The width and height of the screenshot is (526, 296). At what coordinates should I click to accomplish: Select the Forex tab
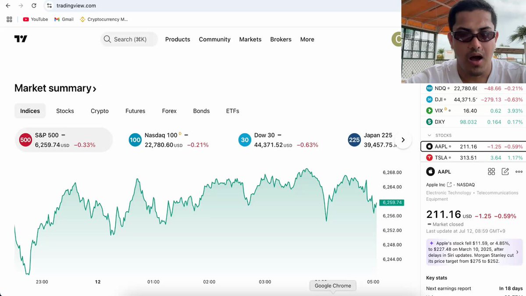click(x=169, y=111)
